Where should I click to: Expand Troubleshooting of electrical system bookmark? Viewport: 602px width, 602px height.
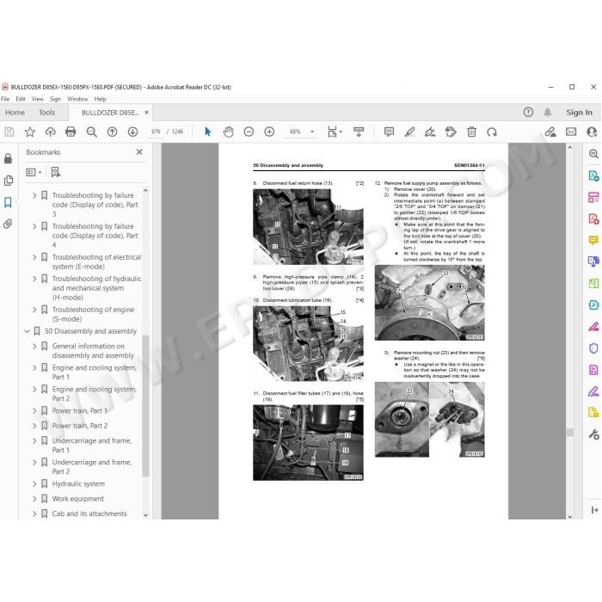34,257
